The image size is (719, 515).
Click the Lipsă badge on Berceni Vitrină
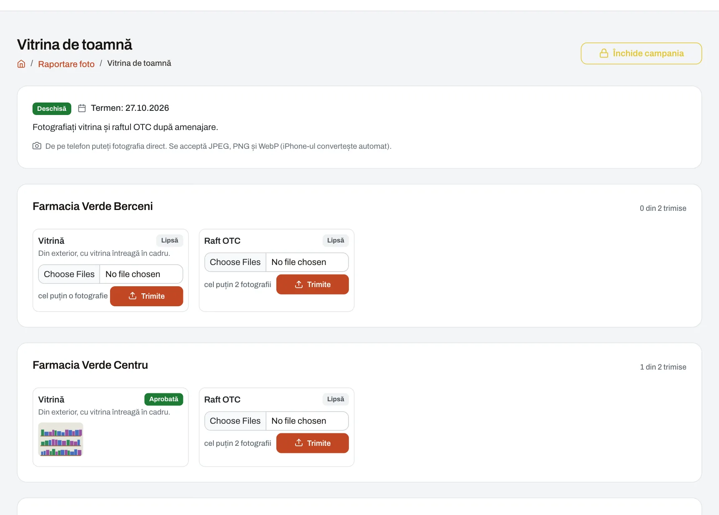coord(170,240)
